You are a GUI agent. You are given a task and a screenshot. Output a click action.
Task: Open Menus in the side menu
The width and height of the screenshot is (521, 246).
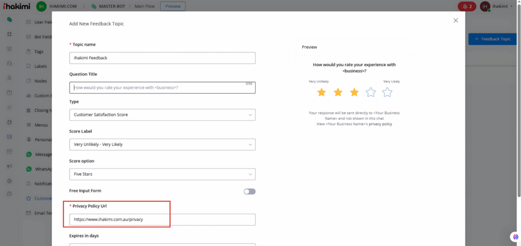pos(41,125)
